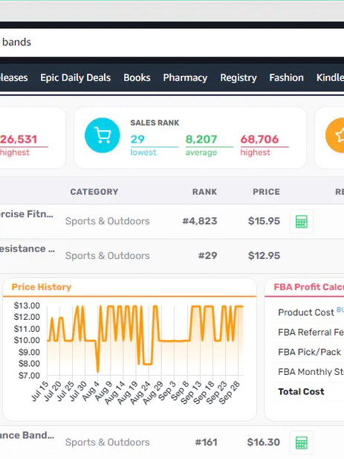Click the $16.30 price cell

click(263, 442)
